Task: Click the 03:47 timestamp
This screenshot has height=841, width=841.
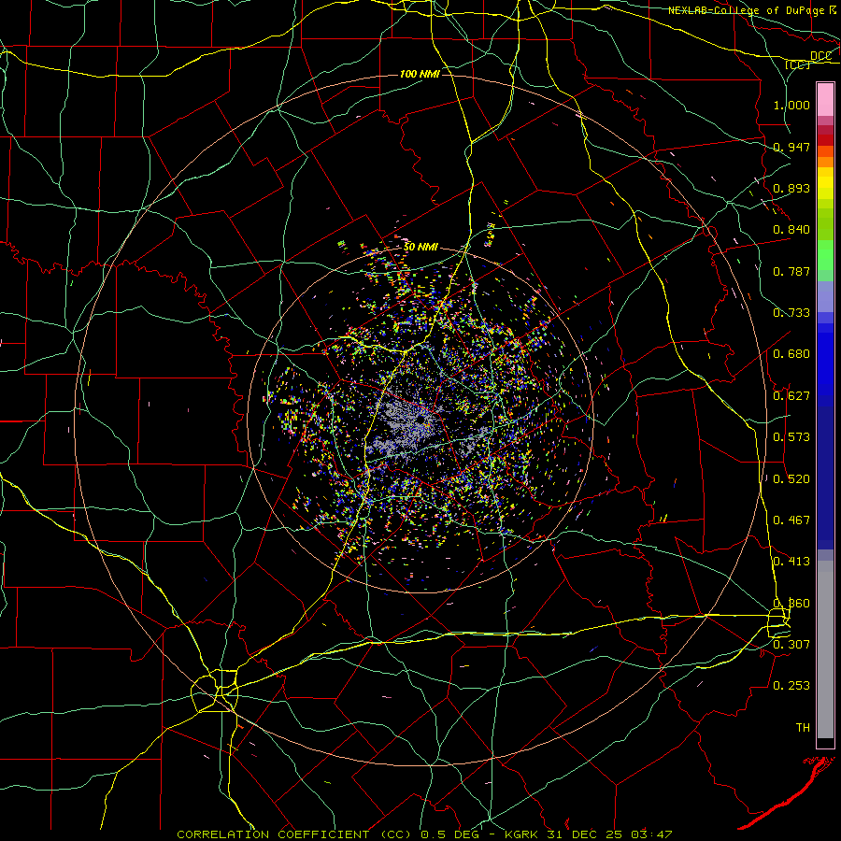Action: point(650,834)
